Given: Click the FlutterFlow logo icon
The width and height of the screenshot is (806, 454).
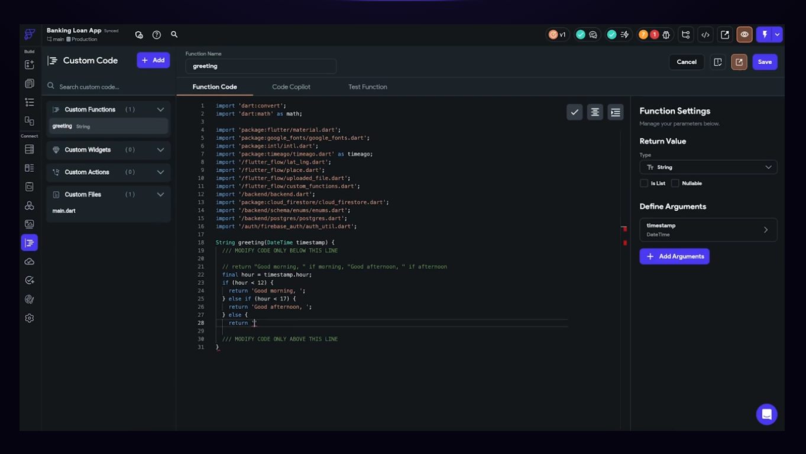Looking at the screenshot, I should [30, 34].
